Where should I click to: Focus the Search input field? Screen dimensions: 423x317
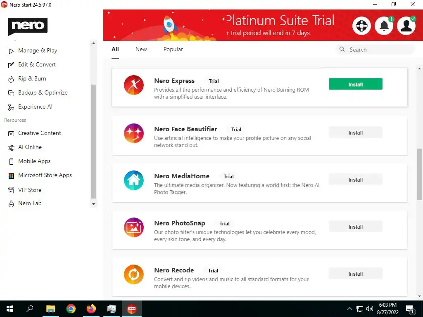pos(375,50)
